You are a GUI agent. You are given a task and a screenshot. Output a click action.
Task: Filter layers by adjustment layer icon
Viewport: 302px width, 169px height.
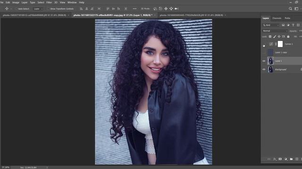tap(288, 25)
